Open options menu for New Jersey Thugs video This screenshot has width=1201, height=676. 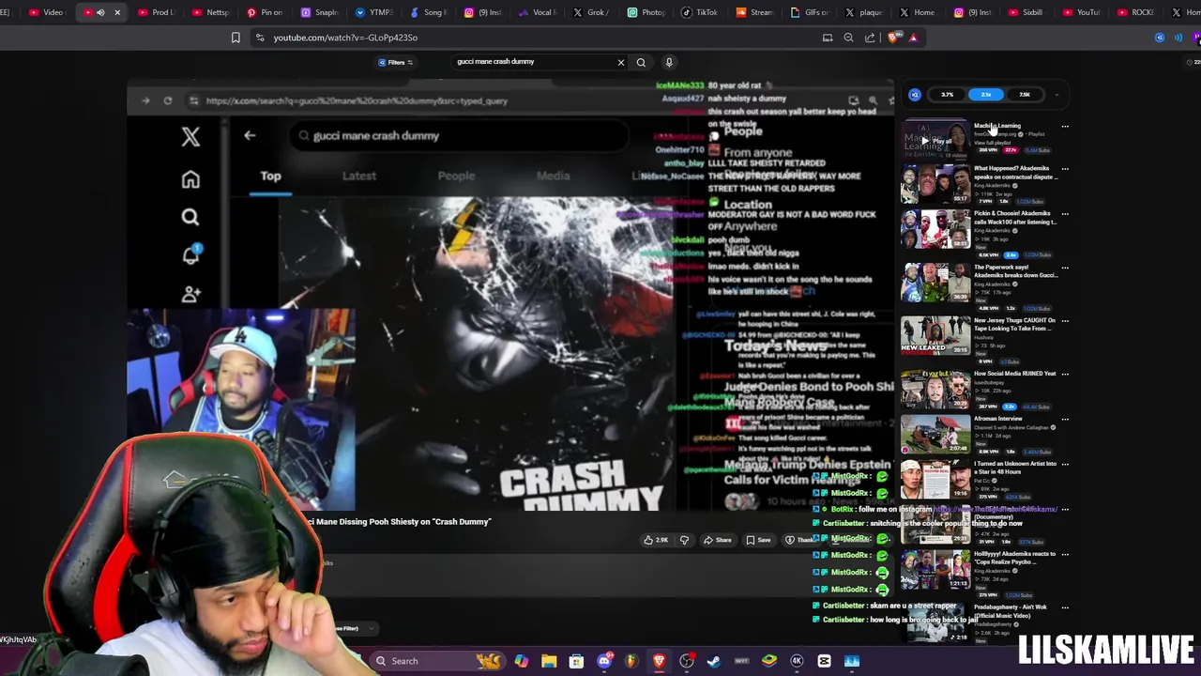coord(1065,321)
